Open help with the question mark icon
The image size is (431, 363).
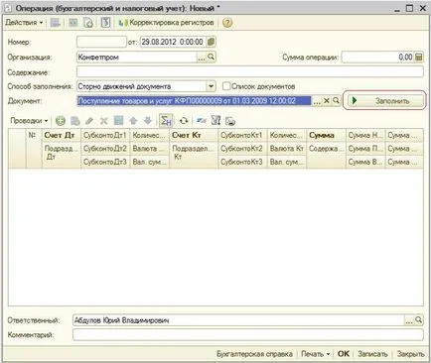(x=227, y=23)
